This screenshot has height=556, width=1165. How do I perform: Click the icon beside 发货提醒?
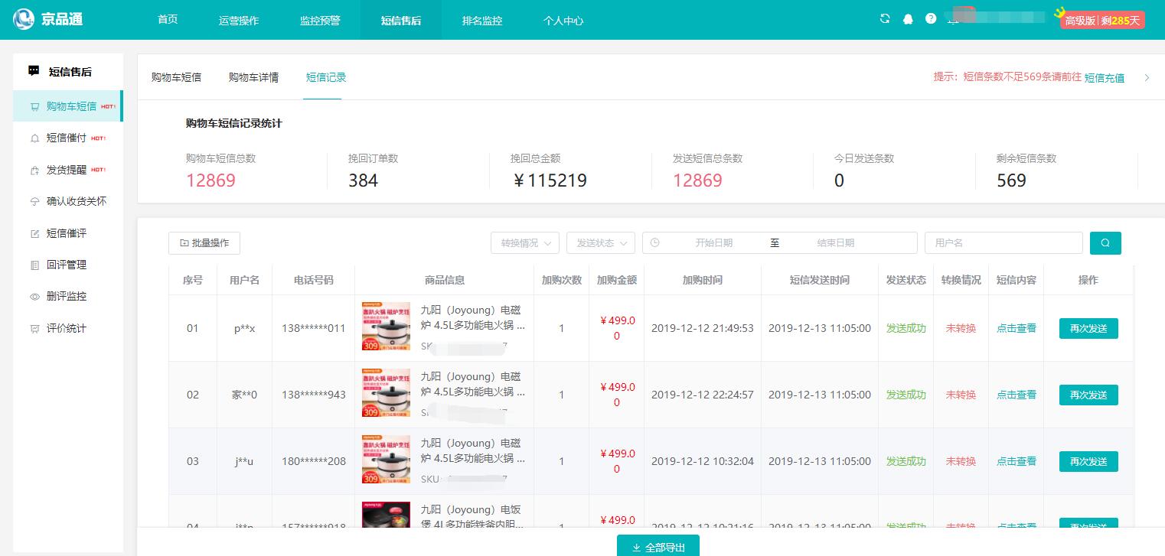34,171
